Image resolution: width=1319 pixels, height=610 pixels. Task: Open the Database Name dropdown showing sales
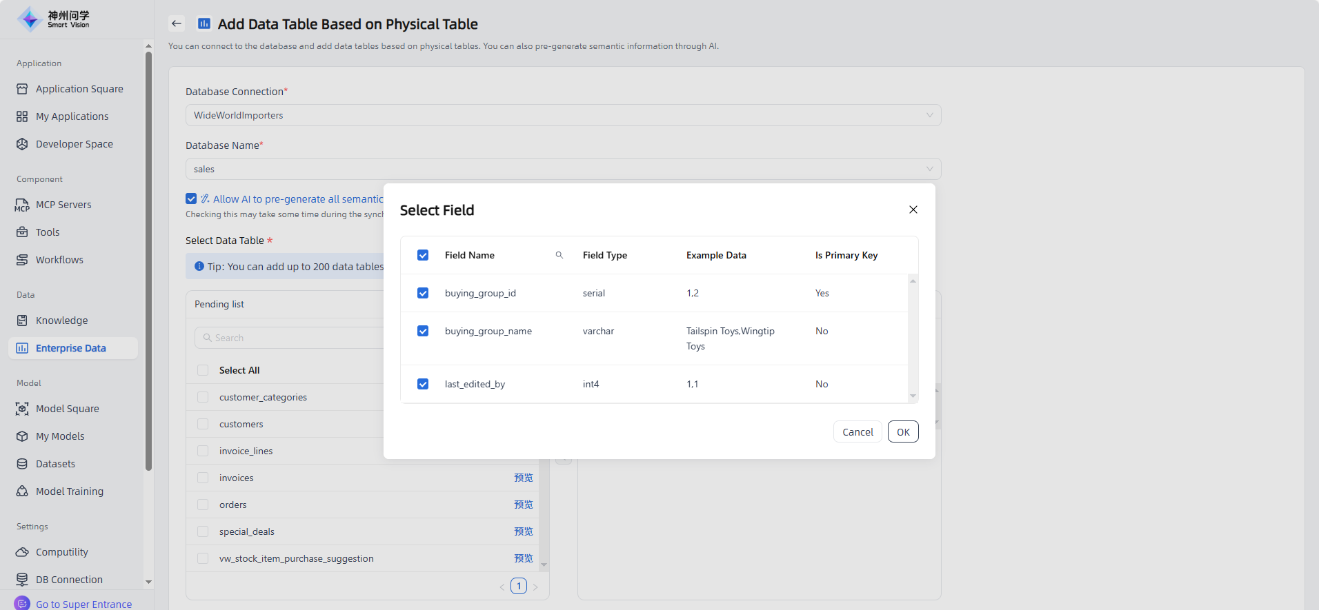tap(563, 169)
